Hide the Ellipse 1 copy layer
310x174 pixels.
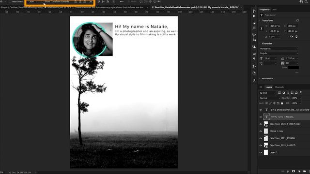(261, 131)
